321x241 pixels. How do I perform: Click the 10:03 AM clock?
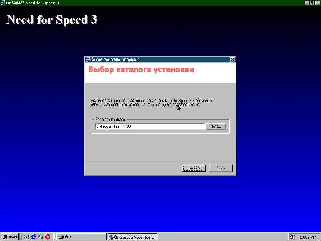(308, 237)
